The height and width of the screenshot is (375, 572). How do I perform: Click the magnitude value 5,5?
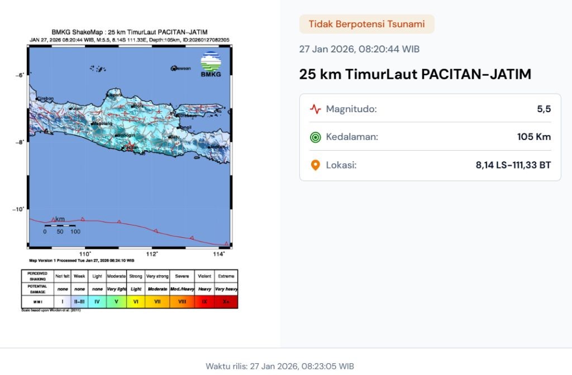click(544, 109)
